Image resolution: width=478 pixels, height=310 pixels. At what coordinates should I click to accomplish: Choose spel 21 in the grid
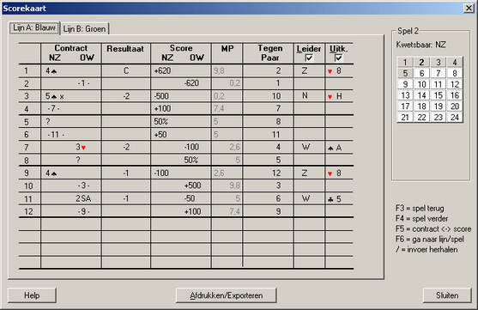coord(405,117)
